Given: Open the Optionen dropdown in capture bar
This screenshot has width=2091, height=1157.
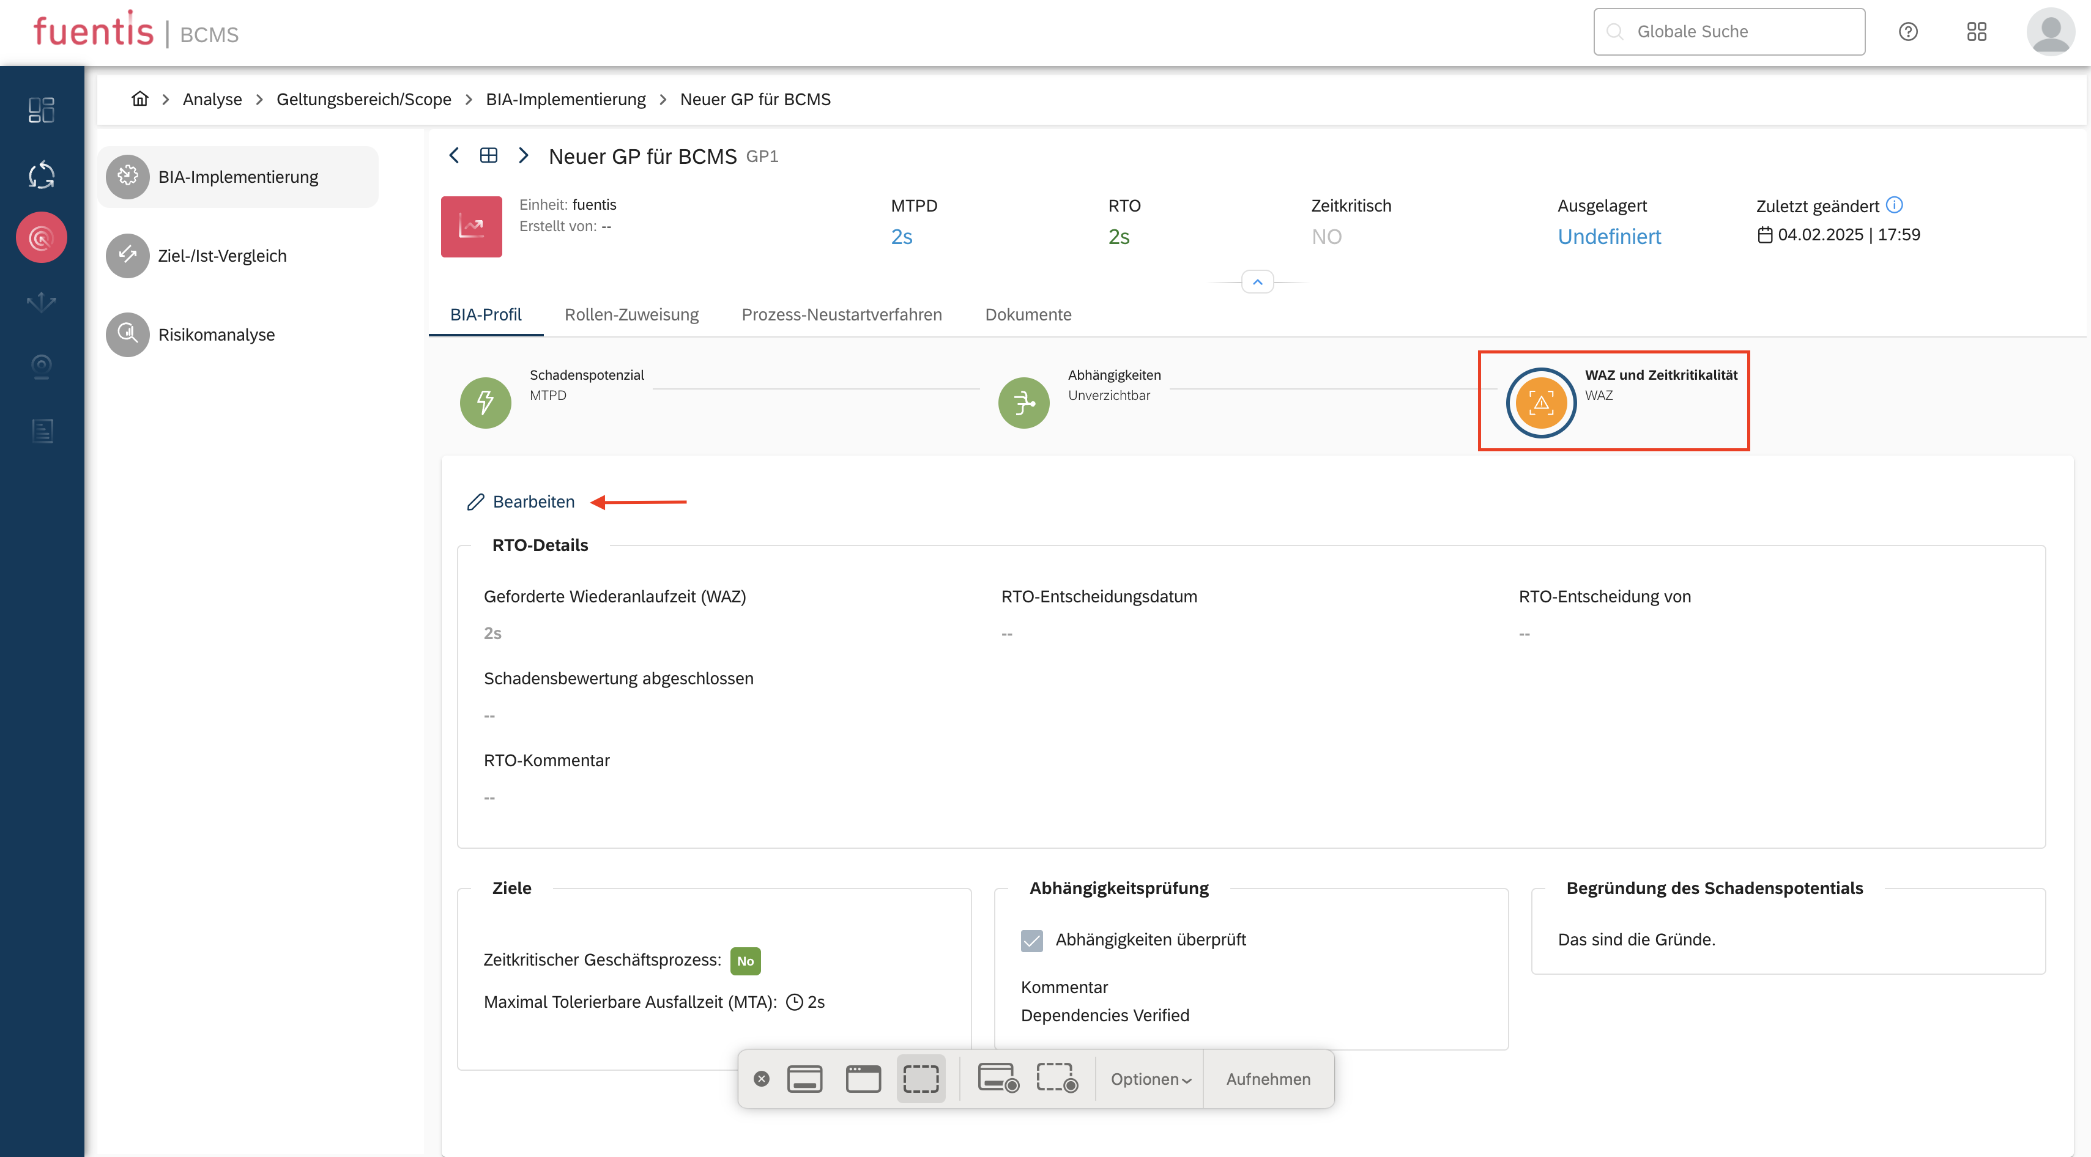Looking at the screenshot, I should [1150, 1079].
